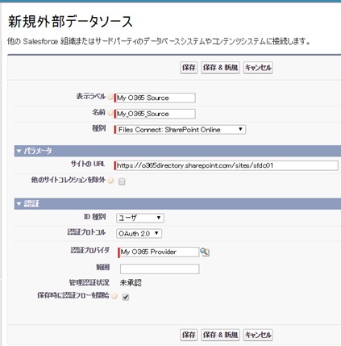The width and height of the screenshot is (341, 346).
Task: Click help icon beside 他のサイトコレクションを除外
Action: pos(110,181)
